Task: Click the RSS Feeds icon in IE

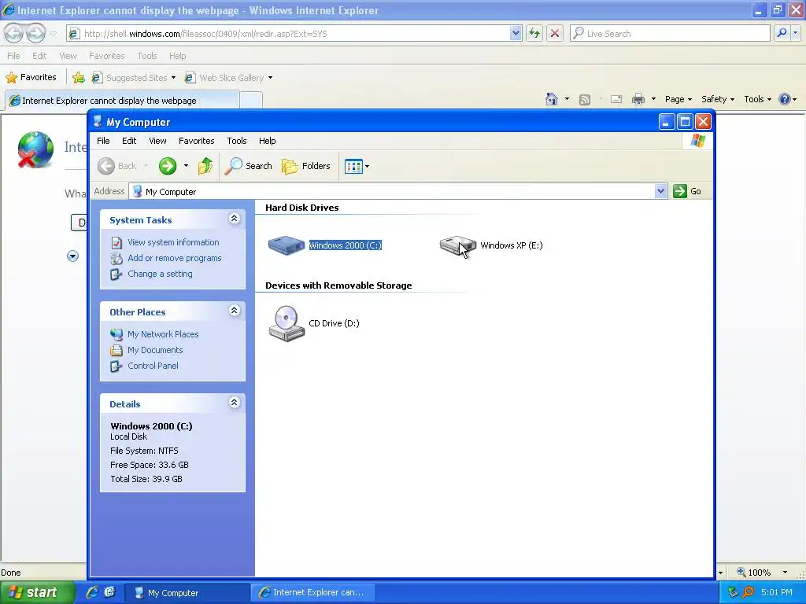Action: (585, 100)
